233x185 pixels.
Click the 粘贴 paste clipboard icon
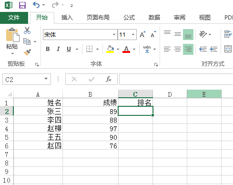12,35
